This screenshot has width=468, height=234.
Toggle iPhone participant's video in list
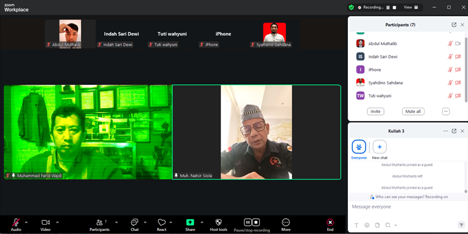pyautogui.click(x=458, y=70)
